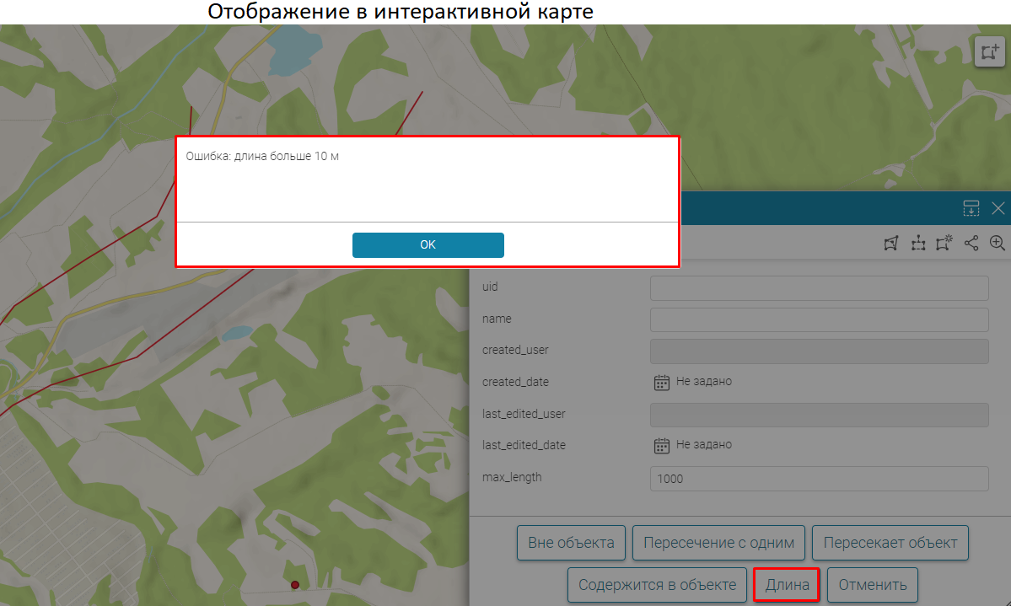
Task: Click the 'Вне объекта' button
Action: pos(571,543)
